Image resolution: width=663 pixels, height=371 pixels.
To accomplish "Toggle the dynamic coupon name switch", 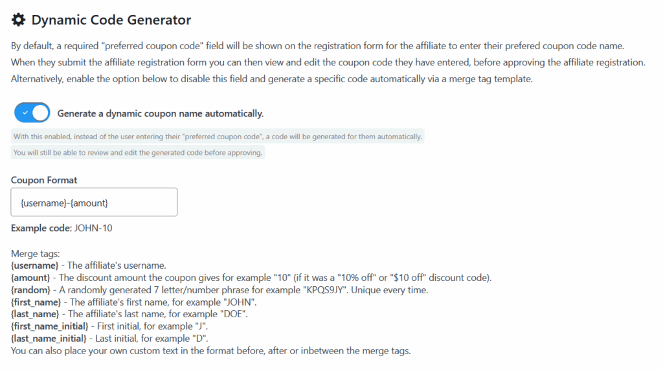I will click(32, 113).
